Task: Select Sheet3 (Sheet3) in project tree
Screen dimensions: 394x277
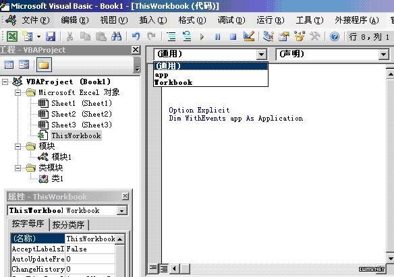Action: [82, 125]
